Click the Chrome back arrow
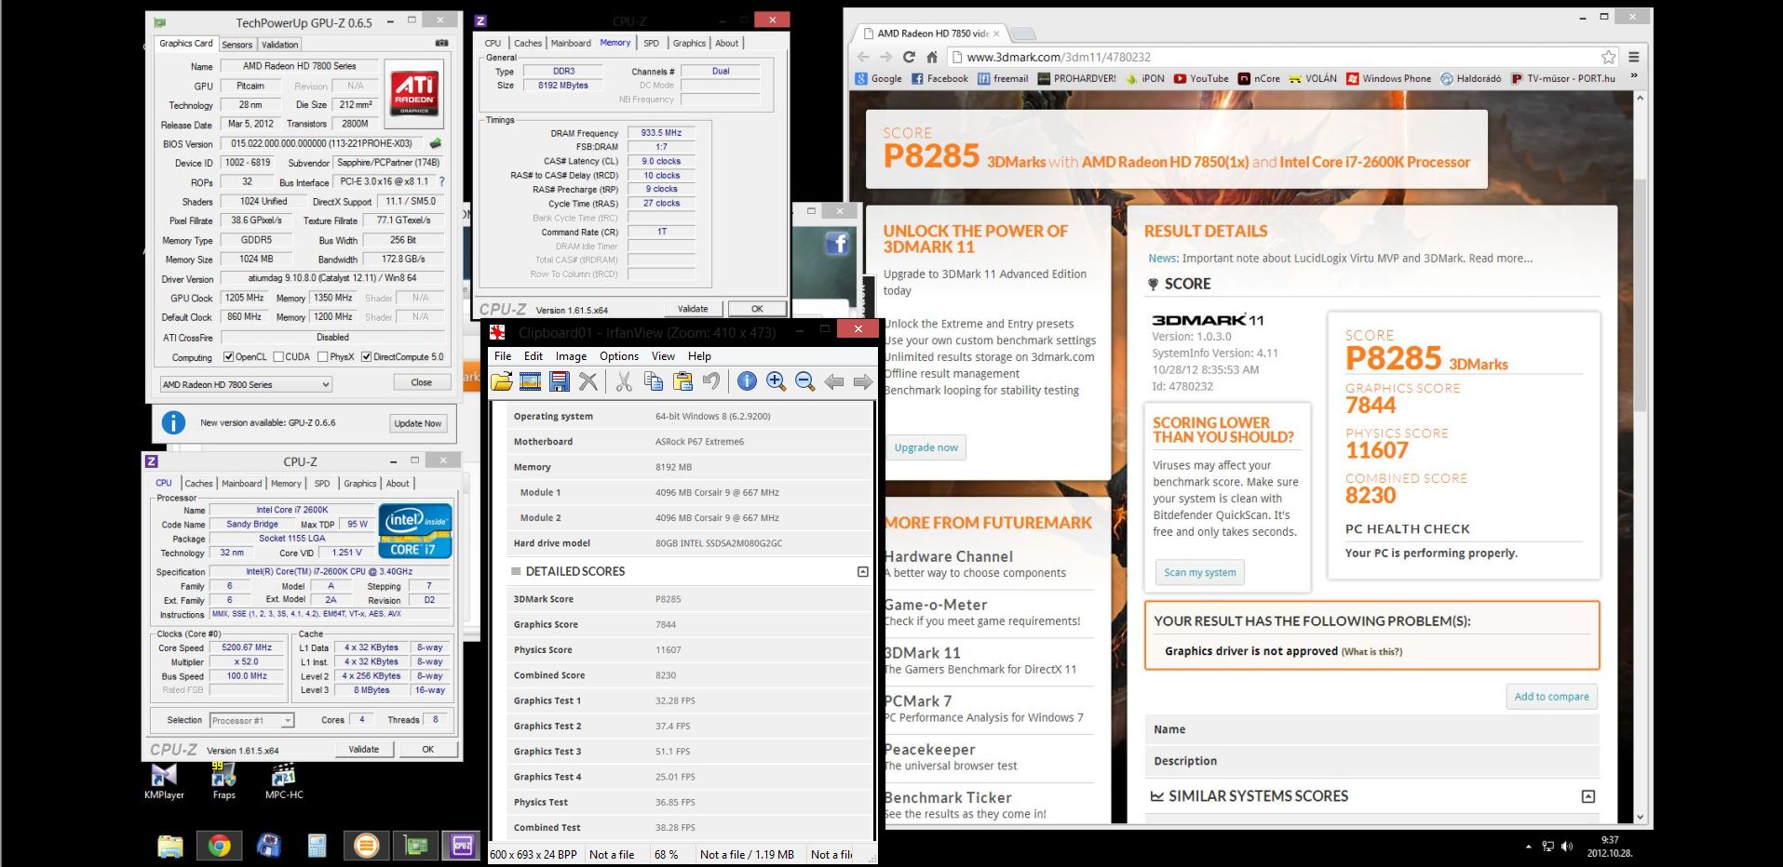This screenshot has width=1783, height=867. pos(862,57)
